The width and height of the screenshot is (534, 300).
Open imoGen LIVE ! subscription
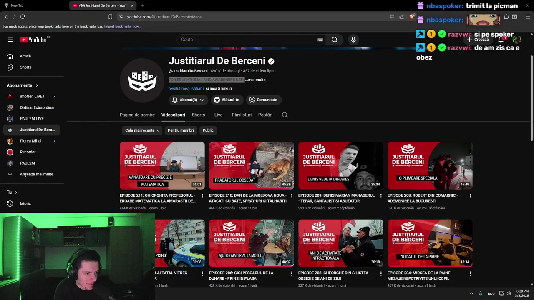tap(32, 97)
